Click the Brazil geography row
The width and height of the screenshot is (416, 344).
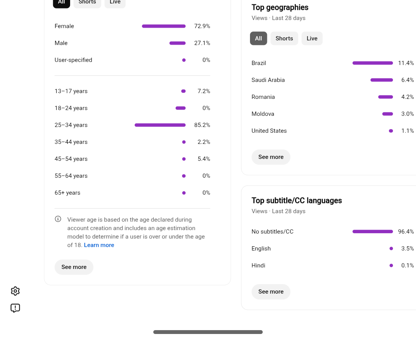click(333, 63)
